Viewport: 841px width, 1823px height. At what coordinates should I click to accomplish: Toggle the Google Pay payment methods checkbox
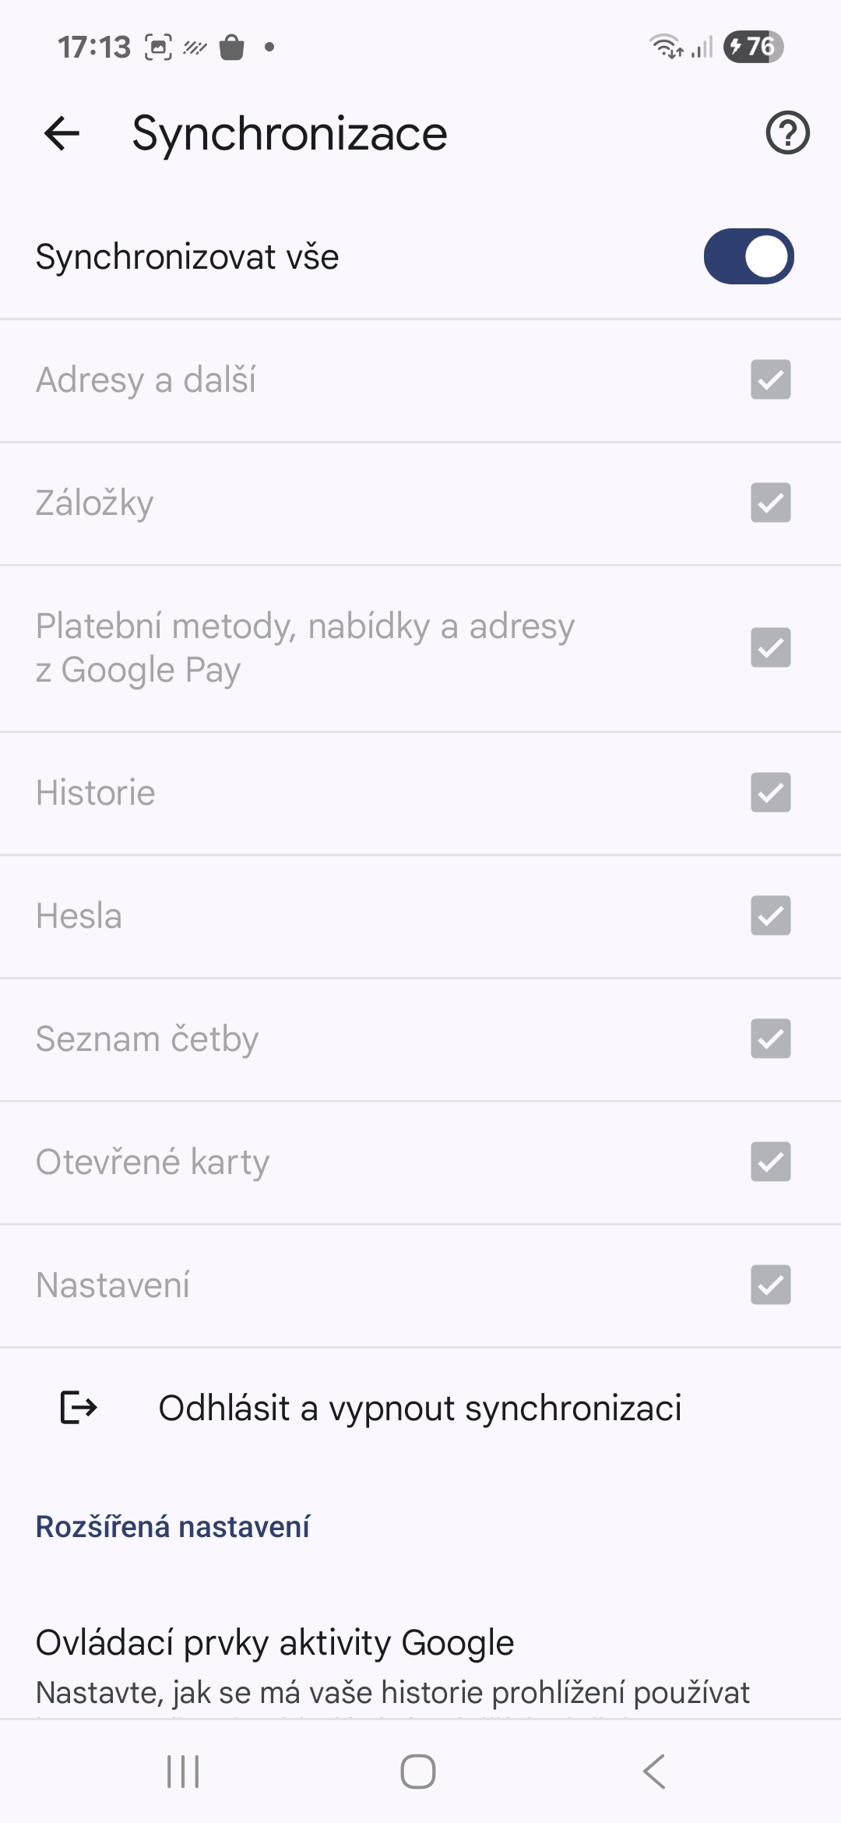pyautogui.click(x=770, y=647)
